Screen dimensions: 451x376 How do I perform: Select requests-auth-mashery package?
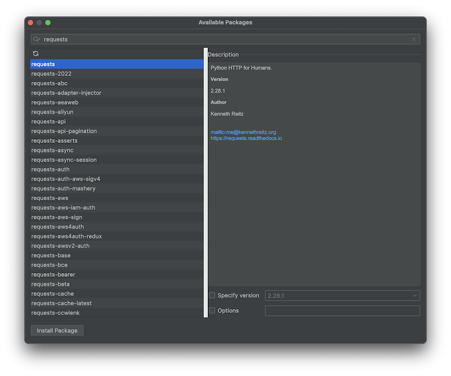point(117,188)
